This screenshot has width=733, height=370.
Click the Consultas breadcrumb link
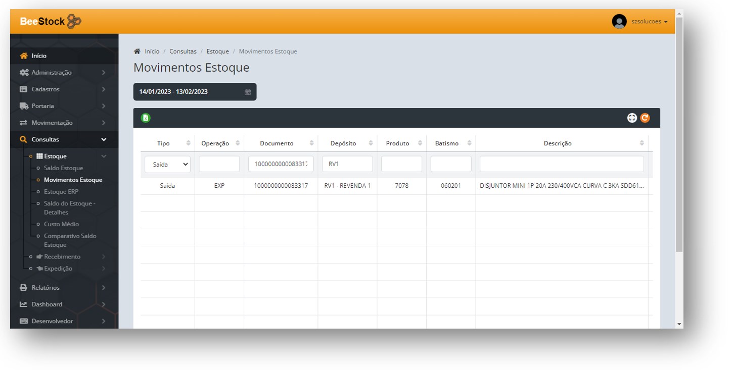point(182,51)
